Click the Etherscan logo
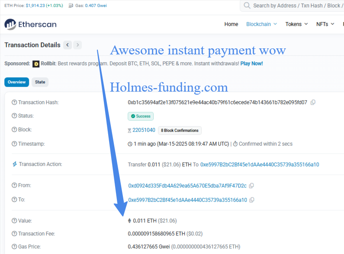Screen dimensions: 344x254 point(30,24)
